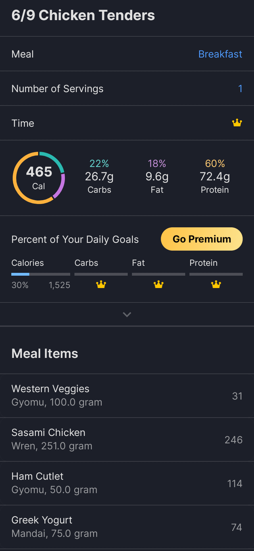This screenshot has width=254, height=551.
Task: Tap the crown icon under Carbs goal
Action: point(101,284)
